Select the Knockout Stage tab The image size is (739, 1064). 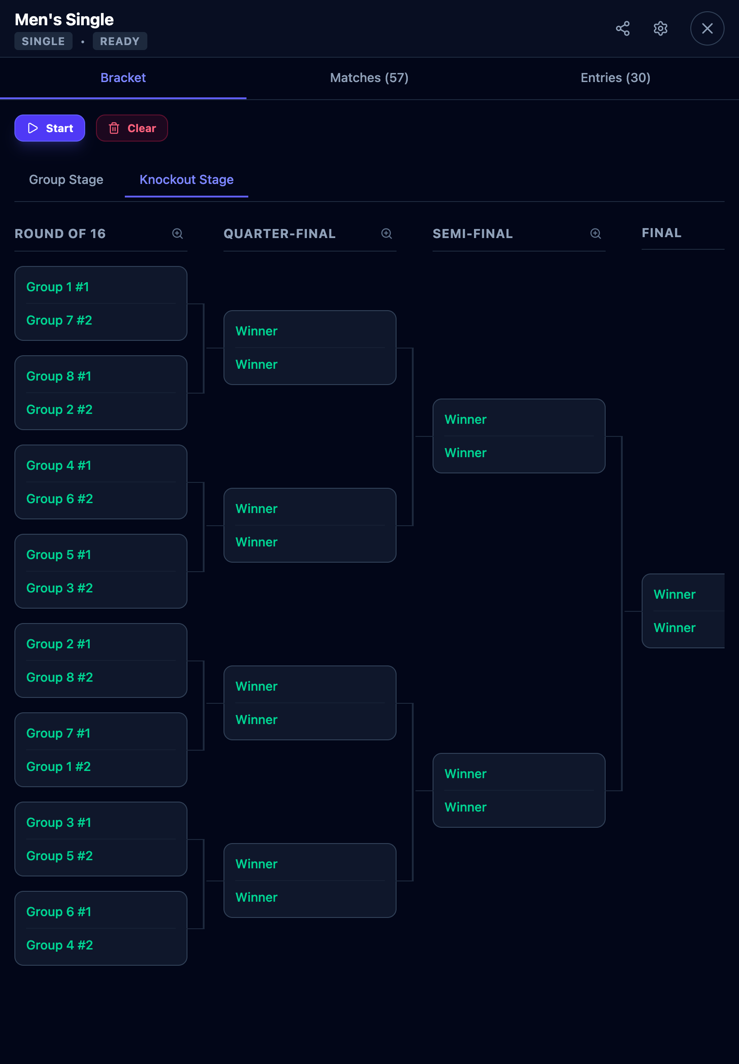(186, 180)
